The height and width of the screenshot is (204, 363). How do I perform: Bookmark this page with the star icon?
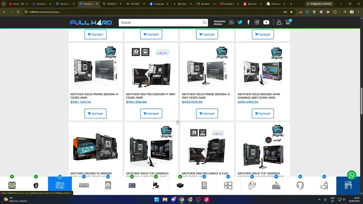[291, 12]
